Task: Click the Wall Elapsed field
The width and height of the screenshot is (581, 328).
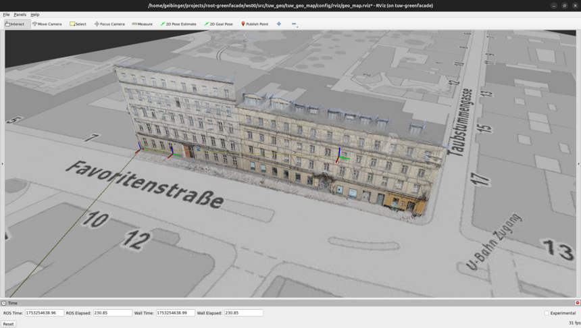Action: point(243,313)
